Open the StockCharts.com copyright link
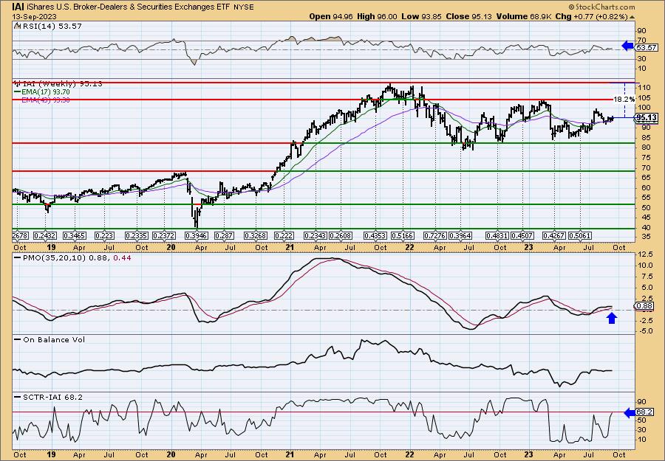665x461 pixels. click(601, 7)
